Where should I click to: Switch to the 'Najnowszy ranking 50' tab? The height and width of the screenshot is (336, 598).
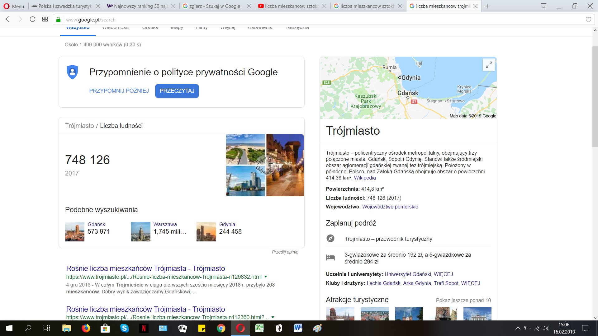tap(141, 6)
